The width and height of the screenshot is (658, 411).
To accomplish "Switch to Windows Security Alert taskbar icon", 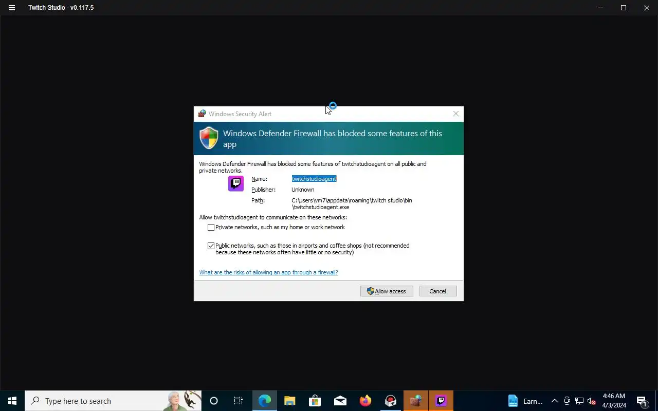I will [416, 401].
